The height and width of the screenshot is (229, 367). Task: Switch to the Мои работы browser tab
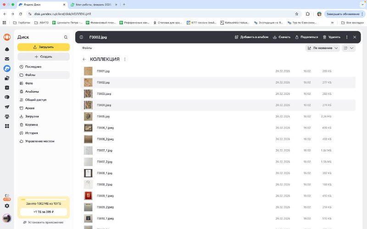pos(92,4)
